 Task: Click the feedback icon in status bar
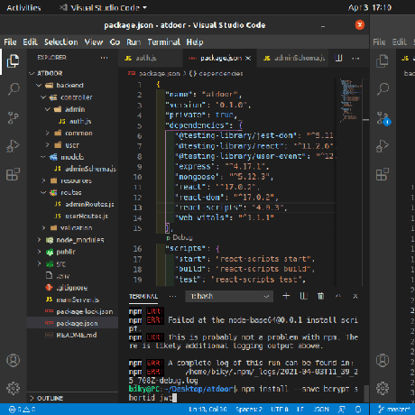coord(342,410)
